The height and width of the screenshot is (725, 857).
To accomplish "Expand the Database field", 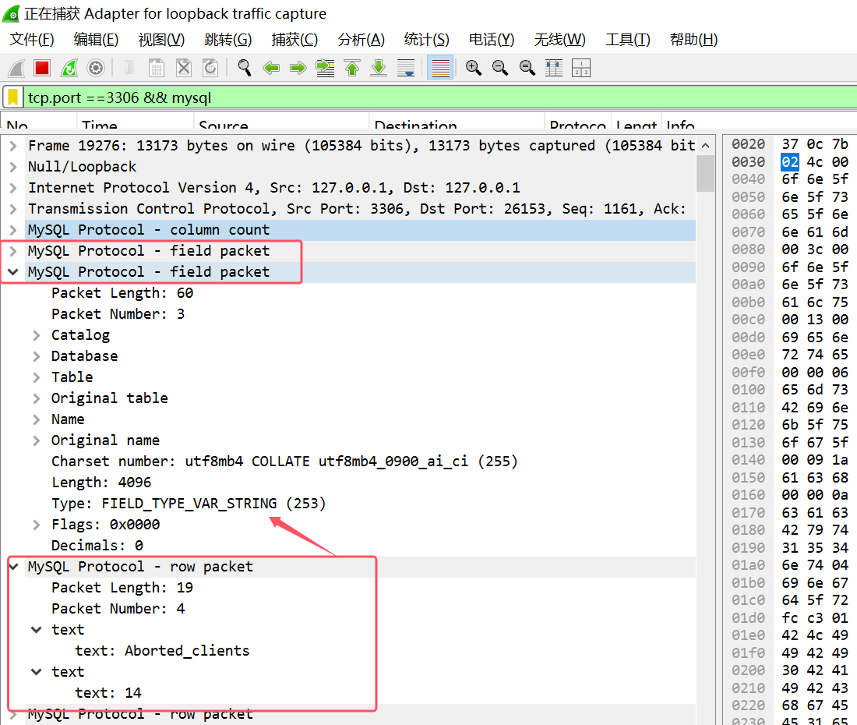I will pyautogui.click(x=37, y=356).
